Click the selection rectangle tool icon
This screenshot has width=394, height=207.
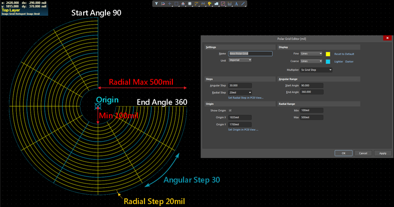click(x=176, y=3)
